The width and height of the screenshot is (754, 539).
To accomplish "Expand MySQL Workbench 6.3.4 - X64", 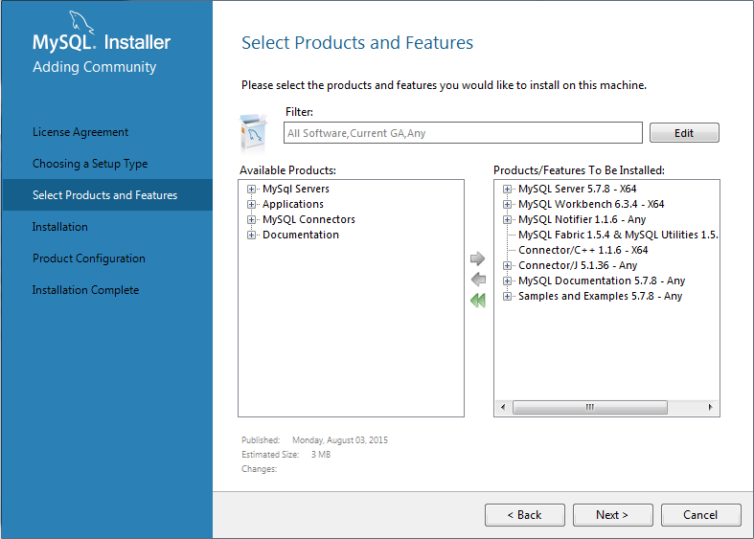I will (507, 204).
